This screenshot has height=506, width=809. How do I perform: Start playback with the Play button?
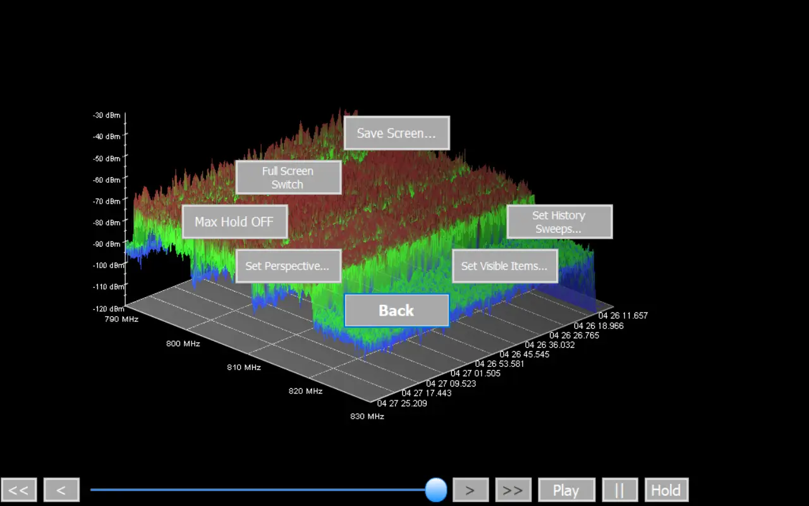[x=566, y=490]
